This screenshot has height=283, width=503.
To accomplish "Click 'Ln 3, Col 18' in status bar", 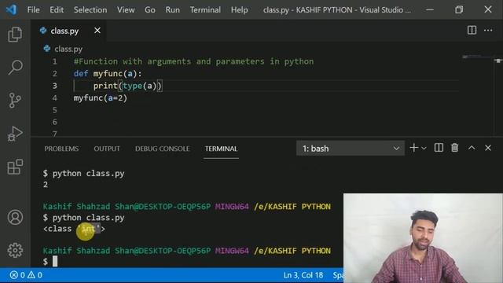I will (303, 275).
